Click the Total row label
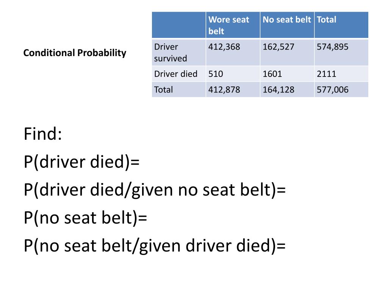388x291 pixels. click(179, 89)
